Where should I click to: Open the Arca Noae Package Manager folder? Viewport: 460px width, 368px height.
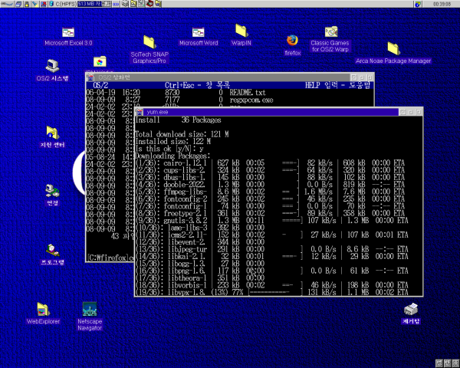point(393,53)
